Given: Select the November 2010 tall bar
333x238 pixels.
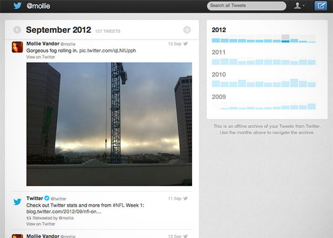Looking at the screenshot, I should (x=303, y=83).
